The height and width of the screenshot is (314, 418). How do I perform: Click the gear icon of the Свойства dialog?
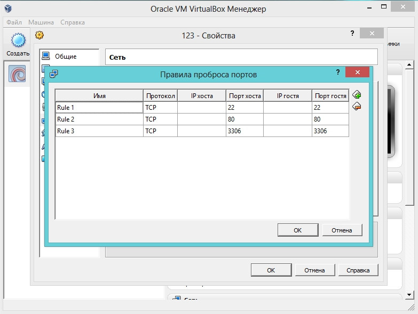click(x=40, y=35)
